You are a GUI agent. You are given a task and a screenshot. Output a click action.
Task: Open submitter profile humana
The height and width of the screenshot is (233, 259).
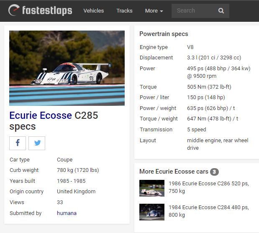(67, 213)
